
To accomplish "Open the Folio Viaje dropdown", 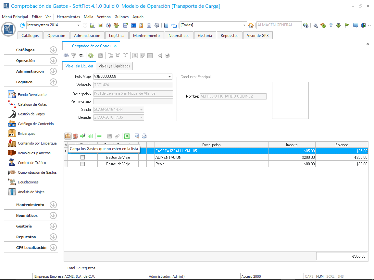I will pyautogui.click(x=170, y=77).
